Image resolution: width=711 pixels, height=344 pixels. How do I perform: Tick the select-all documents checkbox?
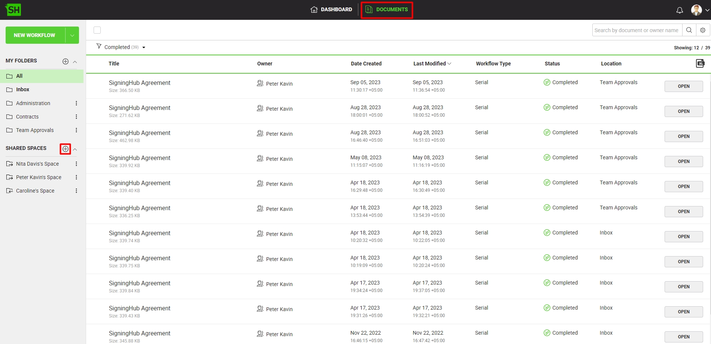pos(97,30)
